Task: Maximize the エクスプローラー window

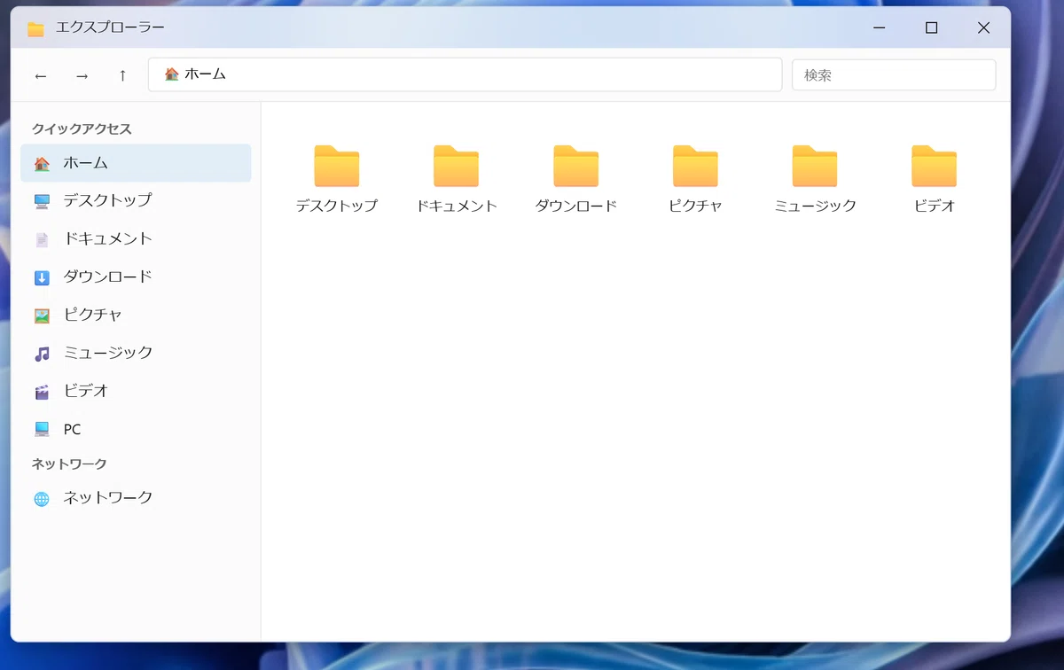Action: (931, 28)
